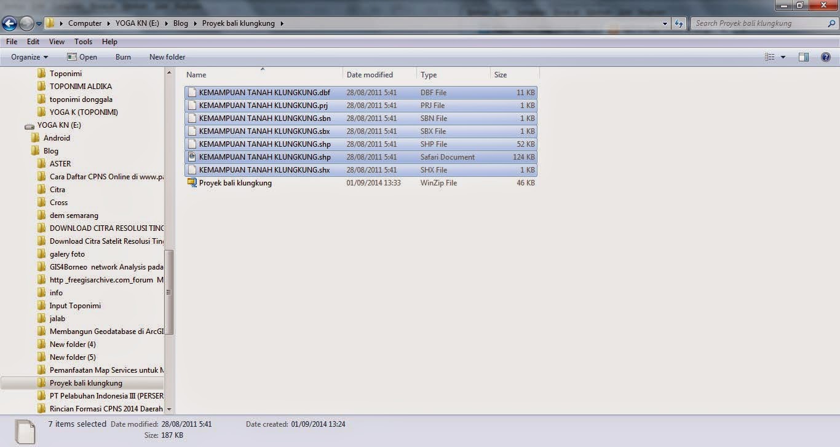Click the Refresh icon in address bar
This screenshot has height=447, width=840.
(x=680, y=23)
